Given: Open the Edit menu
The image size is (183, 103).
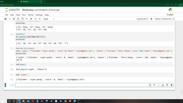Looking at the screenshot, I should (x=12, y=15).
